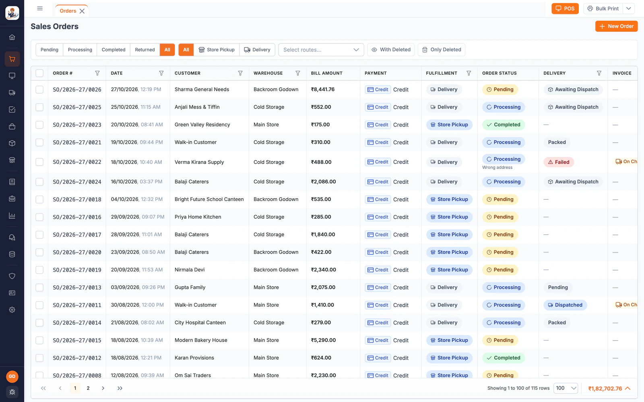Select checkbox for order SO/2026-27/0012
644x402 pixels.
[x=39, y=358]
